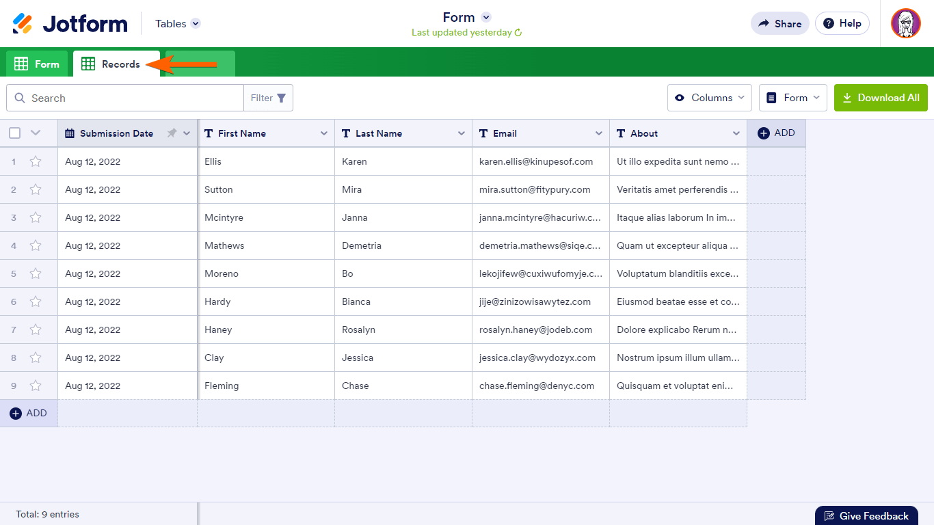Toggle the select-all rows checkbox
This screenshot has width=934, height=525.
(14, 133)
